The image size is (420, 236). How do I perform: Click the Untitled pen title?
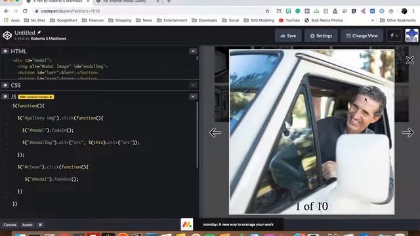25,33
